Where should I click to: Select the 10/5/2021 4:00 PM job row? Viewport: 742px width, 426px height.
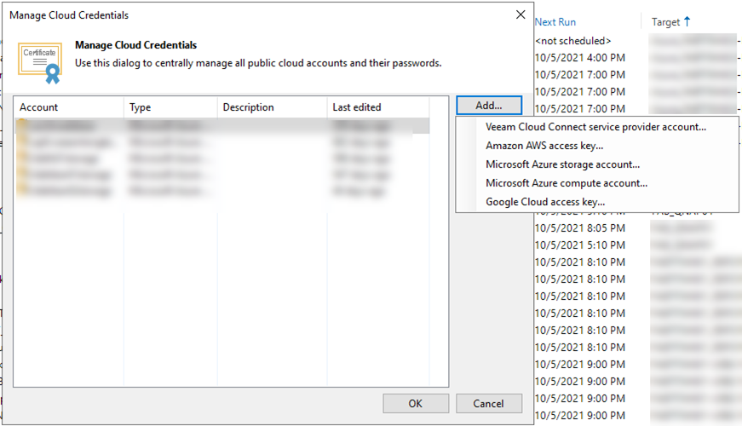pyautogui.click(x=579, y=58)
